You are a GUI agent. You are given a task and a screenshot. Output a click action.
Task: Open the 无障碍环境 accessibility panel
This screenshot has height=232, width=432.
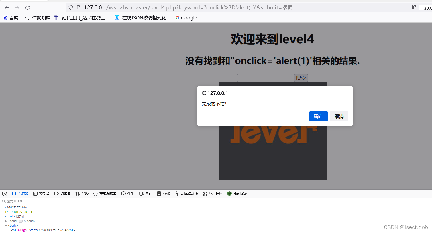click(186, 193)
